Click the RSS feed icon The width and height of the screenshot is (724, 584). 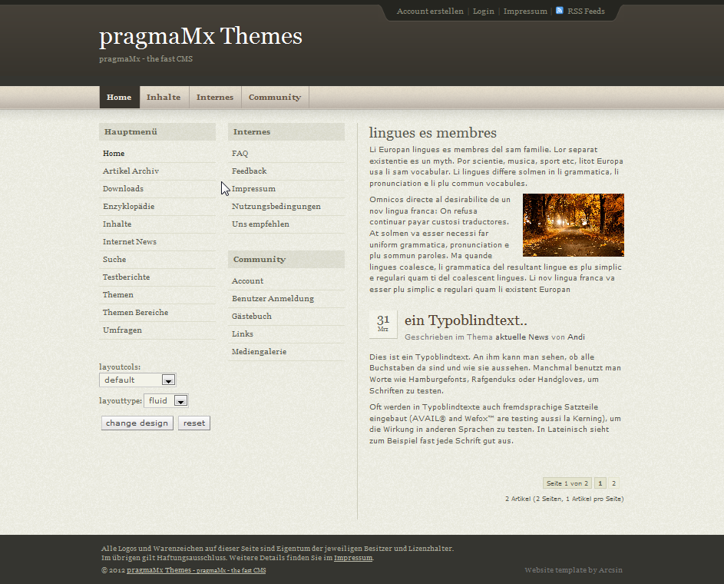(560, 11)
